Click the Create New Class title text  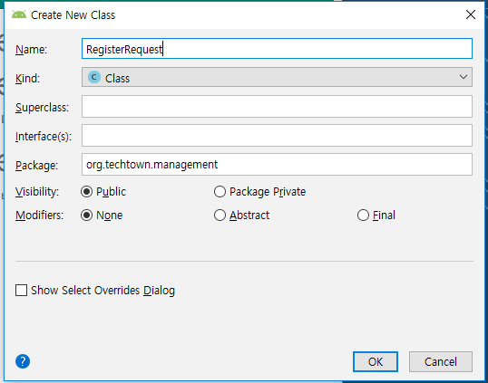(x=73, y=14)
